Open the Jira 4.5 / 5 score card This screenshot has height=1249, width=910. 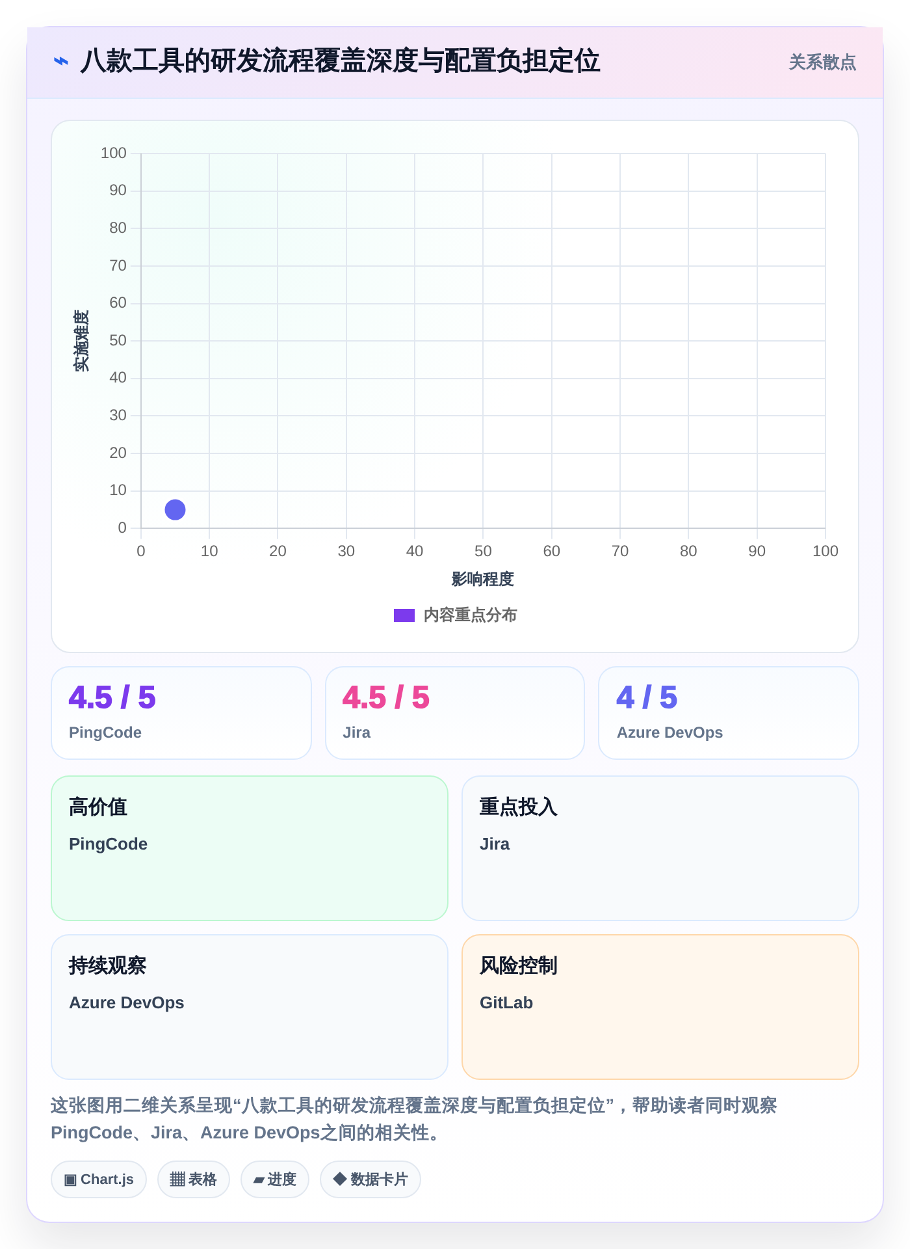click(x=455, y=713)
